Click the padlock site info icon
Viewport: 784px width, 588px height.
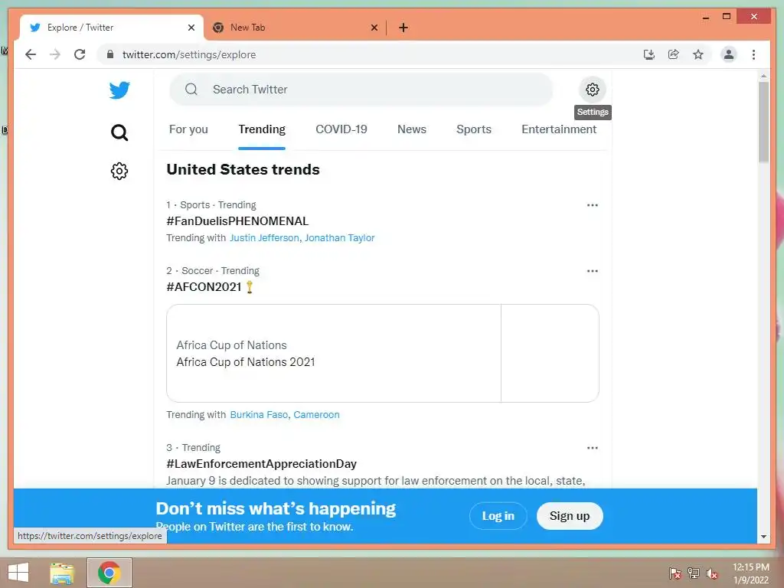pyautogui.click(x=110, y=54)
